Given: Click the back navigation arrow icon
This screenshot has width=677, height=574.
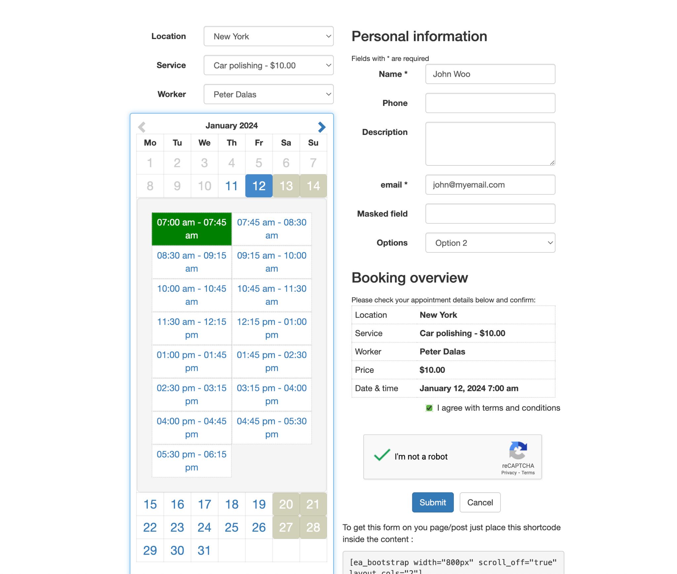Looking at the screenshot, I should (142, 126).
